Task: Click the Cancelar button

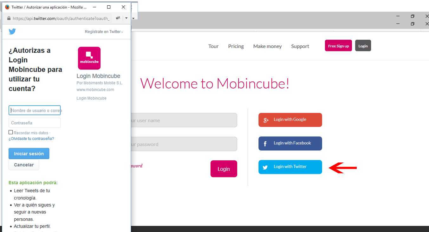Action: pyautogui.click(x=24, y=165)
